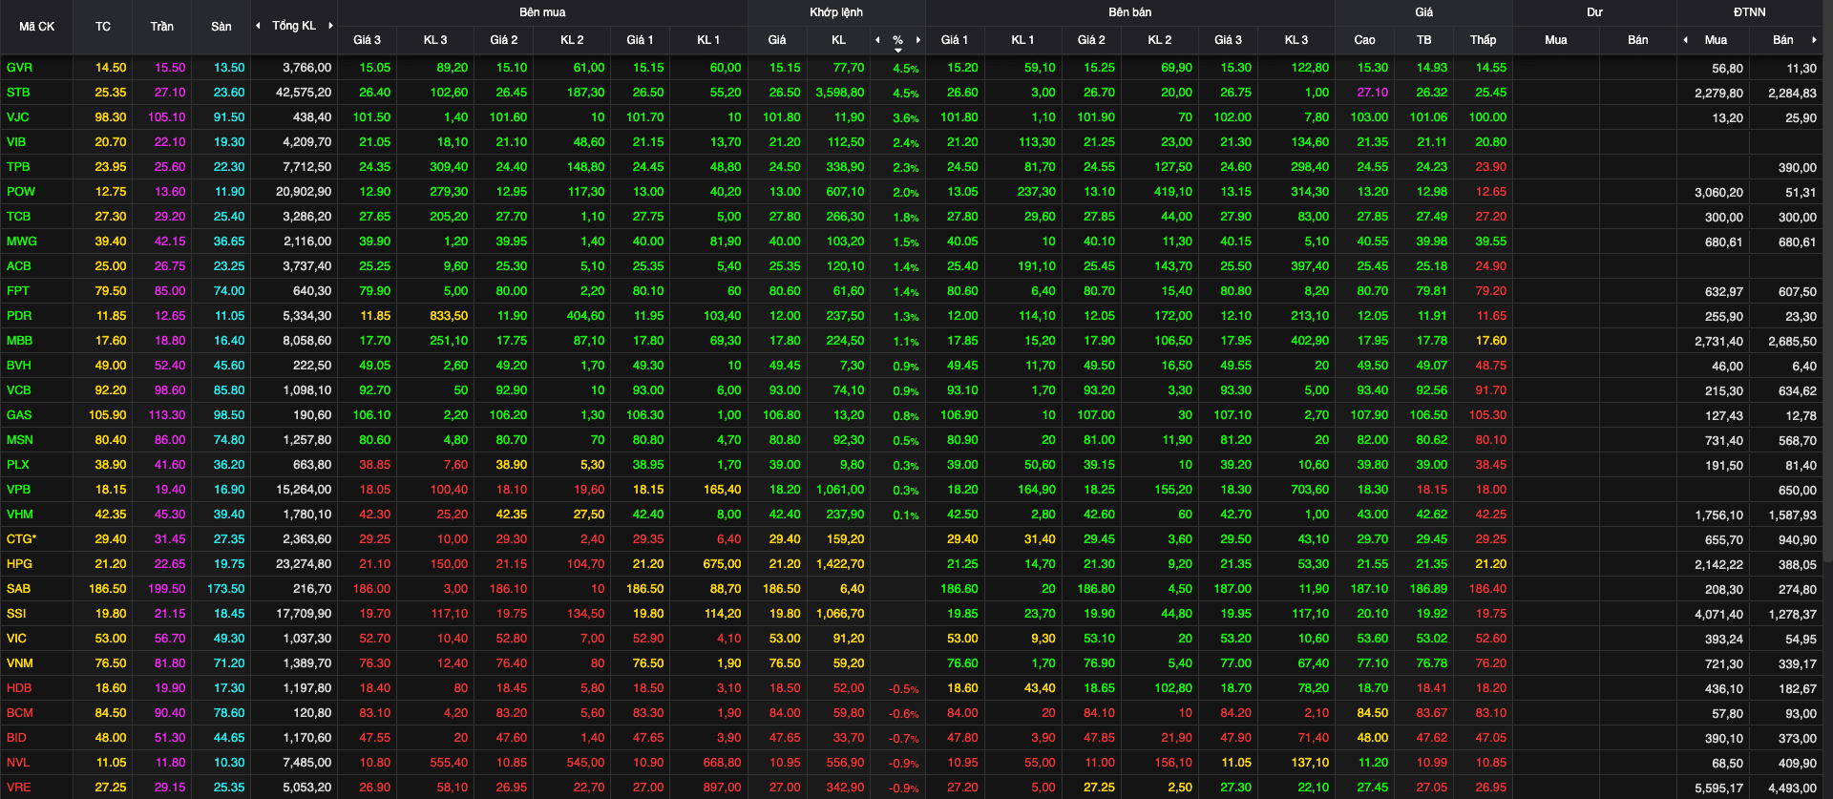Open the PDR stock symbol
This screenshot has width=1833, height=799.
click(x=19, y=316)
